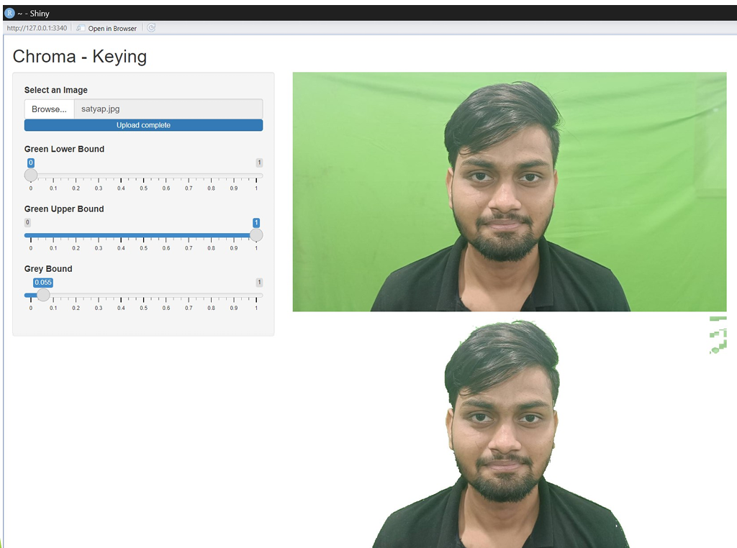Click the Green Upper Bound slider handle

(x=257, y=234)
